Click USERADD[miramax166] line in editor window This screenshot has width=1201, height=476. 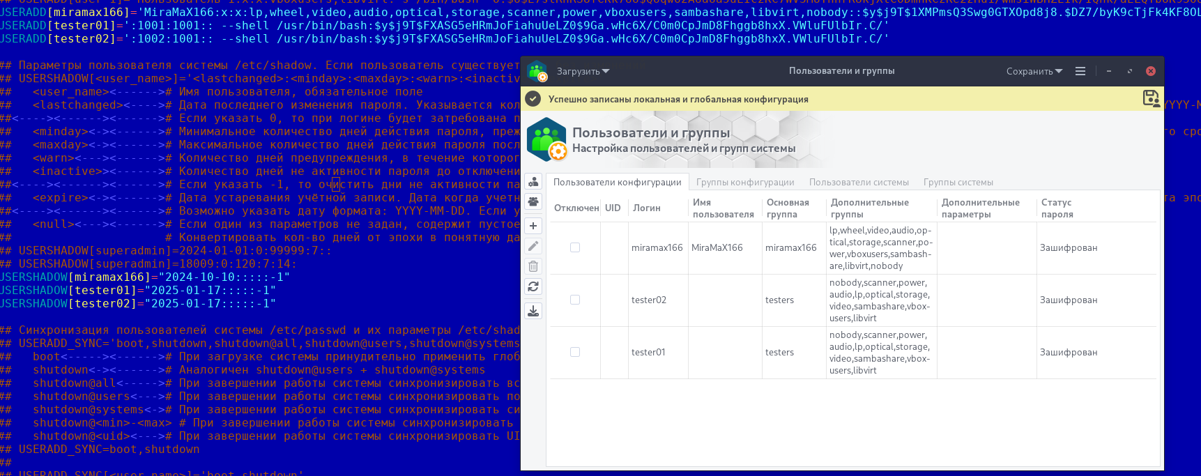coord(600,12)
